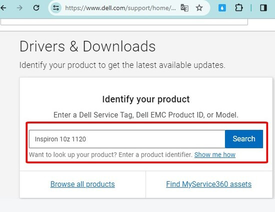Open the Extensions puzzle piece menu
Viewport: 275px width, 212px height.
(239, 8)
